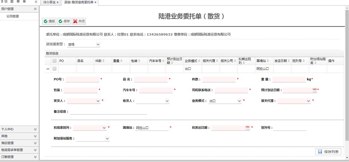This screenshot has width=349, height=162.
Task: Open the 发货人 dropdown
Action: [84, 101]
